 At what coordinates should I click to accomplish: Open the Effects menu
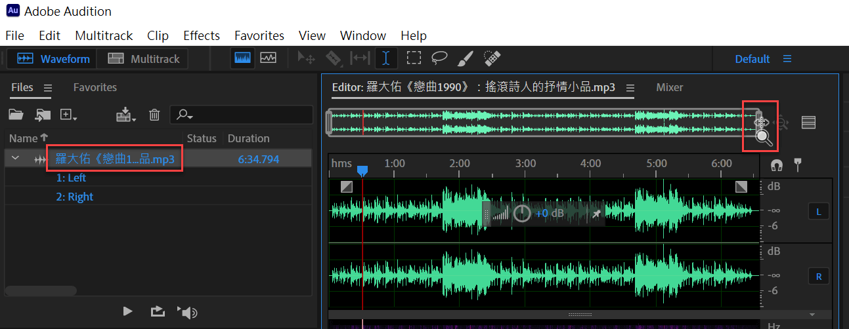[x=202, y=35]
